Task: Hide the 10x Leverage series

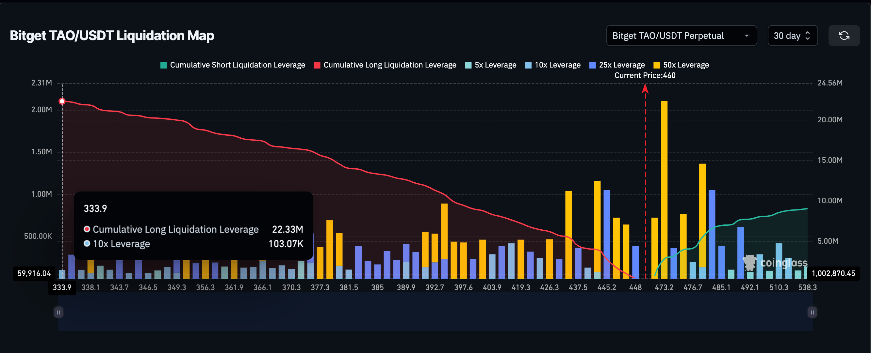Action: coord(552,65)
